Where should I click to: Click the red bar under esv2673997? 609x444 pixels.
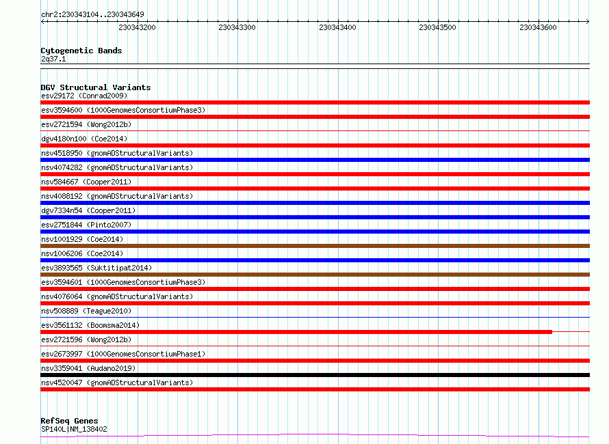[x=315, y=361]
